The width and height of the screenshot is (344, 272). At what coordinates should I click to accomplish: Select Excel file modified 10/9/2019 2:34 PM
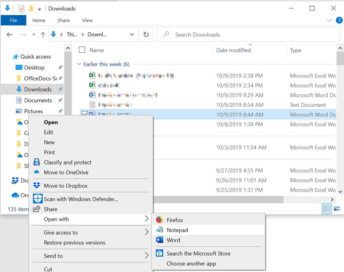pos(208,85)
